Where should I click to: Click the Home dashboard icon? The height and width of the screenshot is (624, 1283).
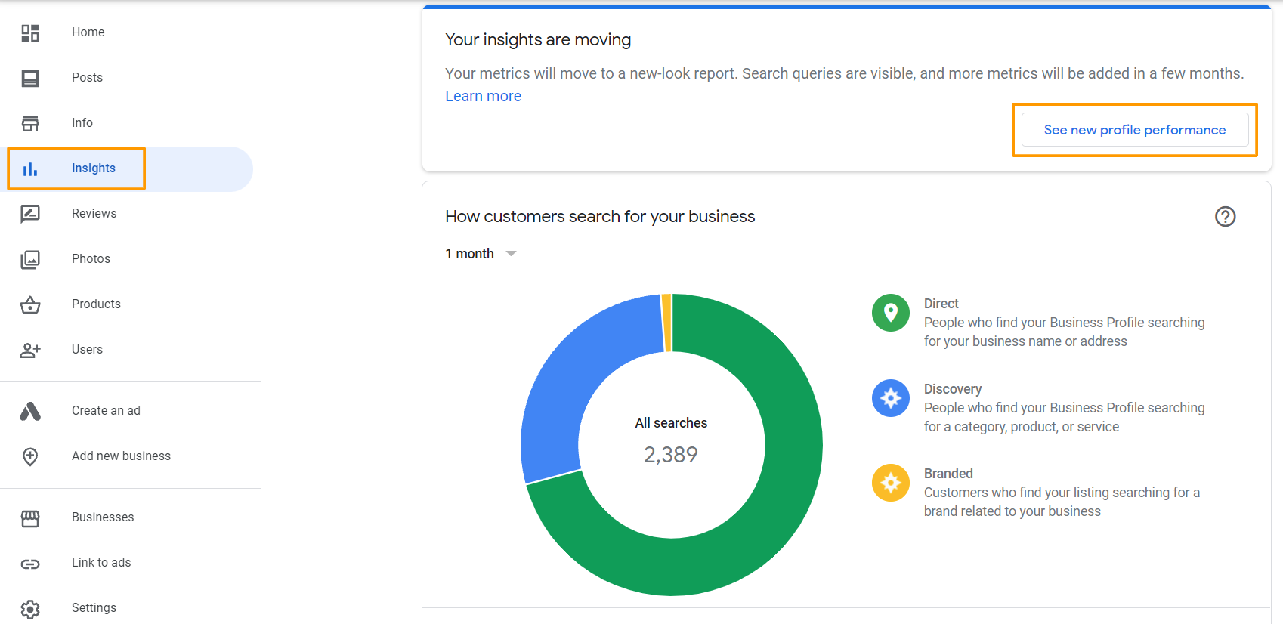30,32
